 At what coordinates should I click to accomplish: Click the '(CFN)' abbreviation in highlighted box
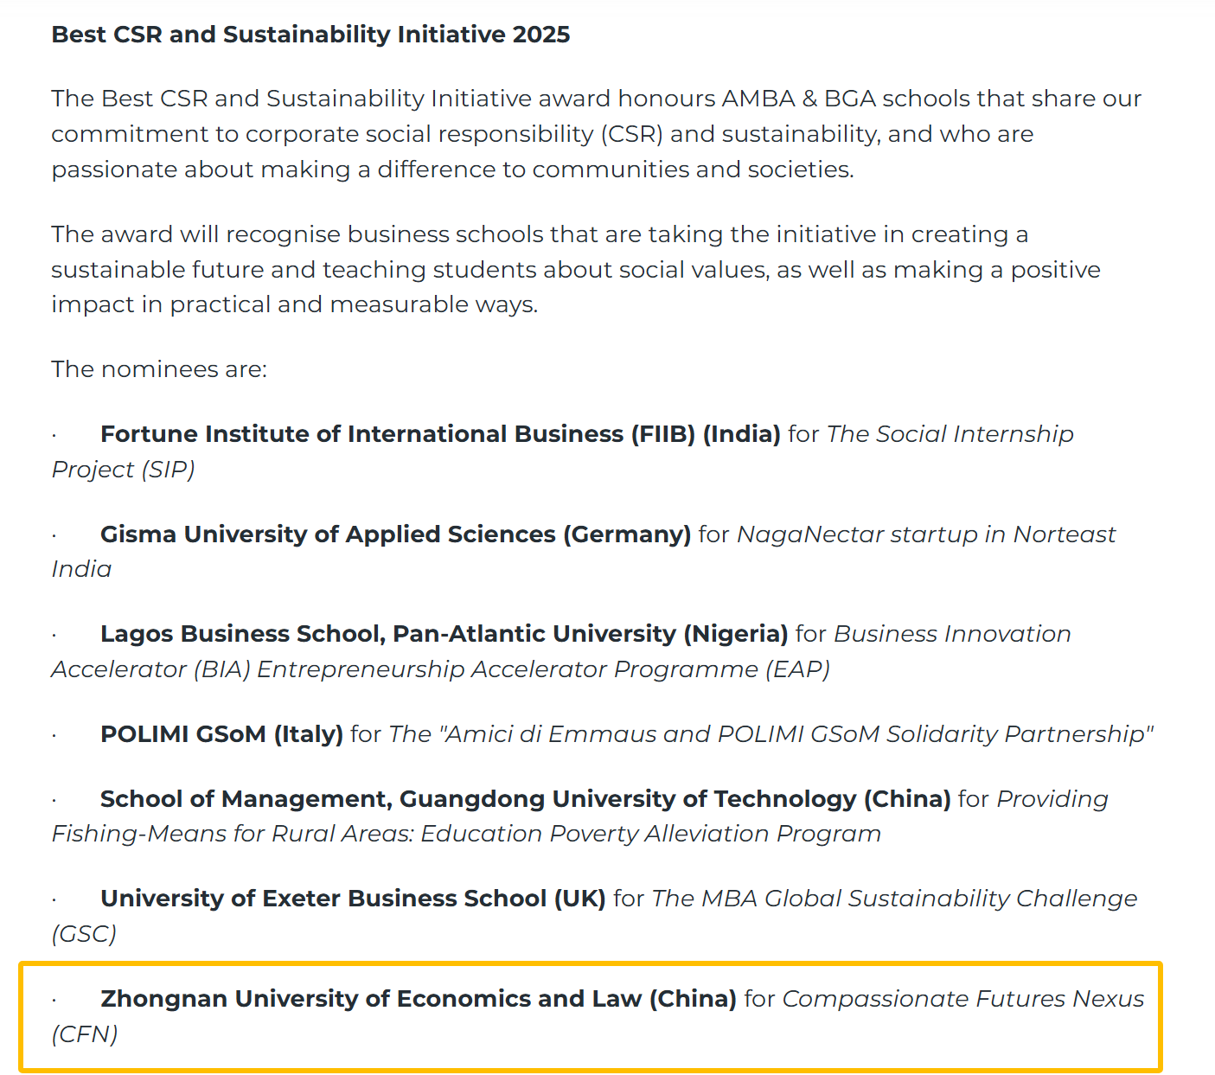pos(85,1034)
